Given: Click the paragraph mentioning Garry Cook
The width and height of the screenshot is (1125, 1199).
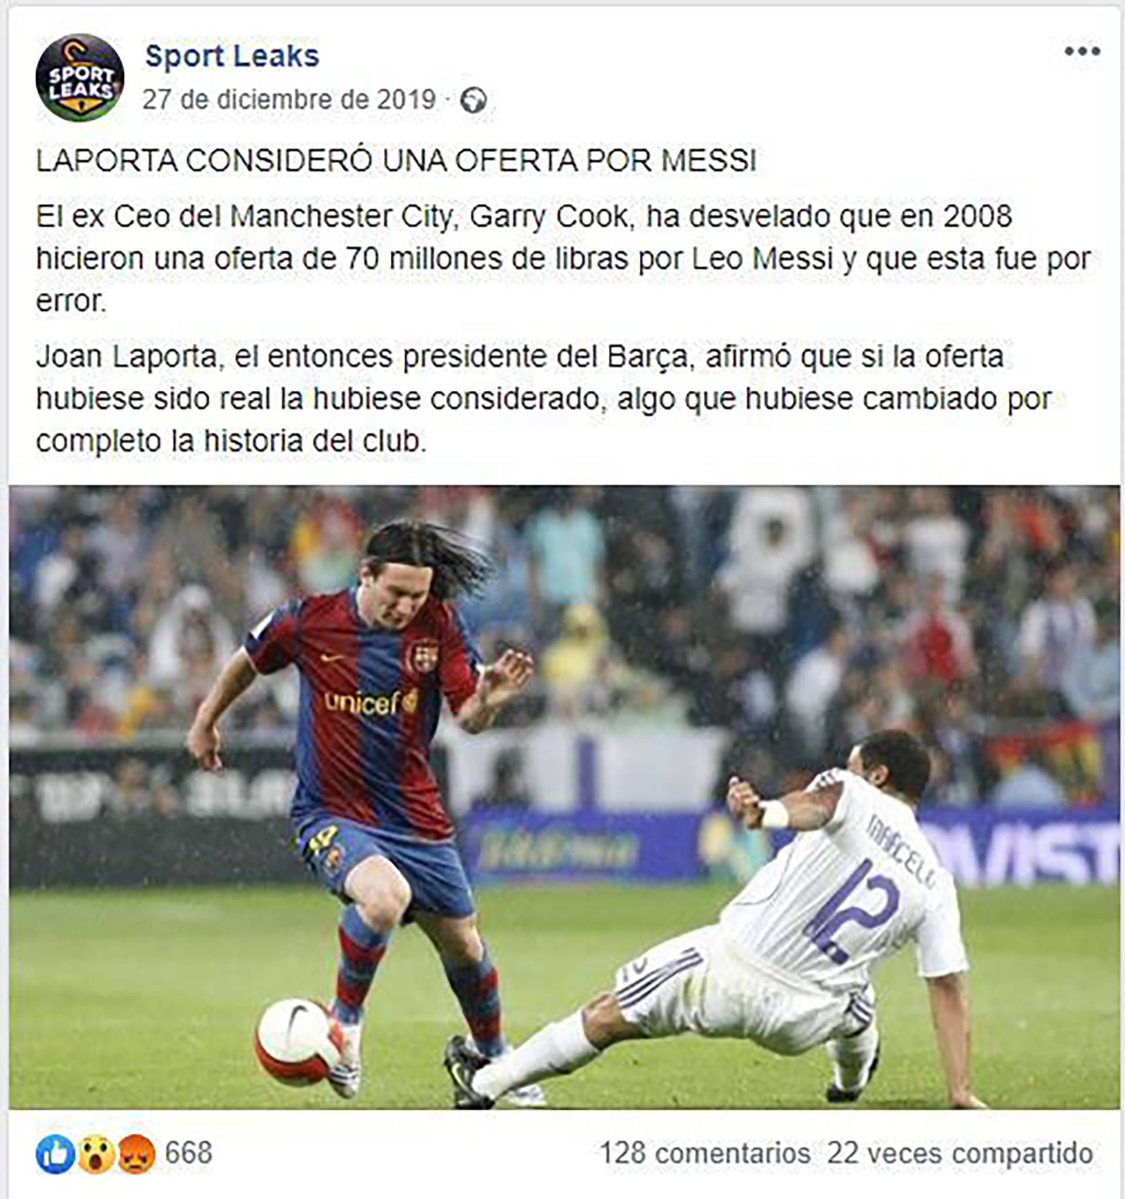Looking at the screenshot, I should (563, 259).
